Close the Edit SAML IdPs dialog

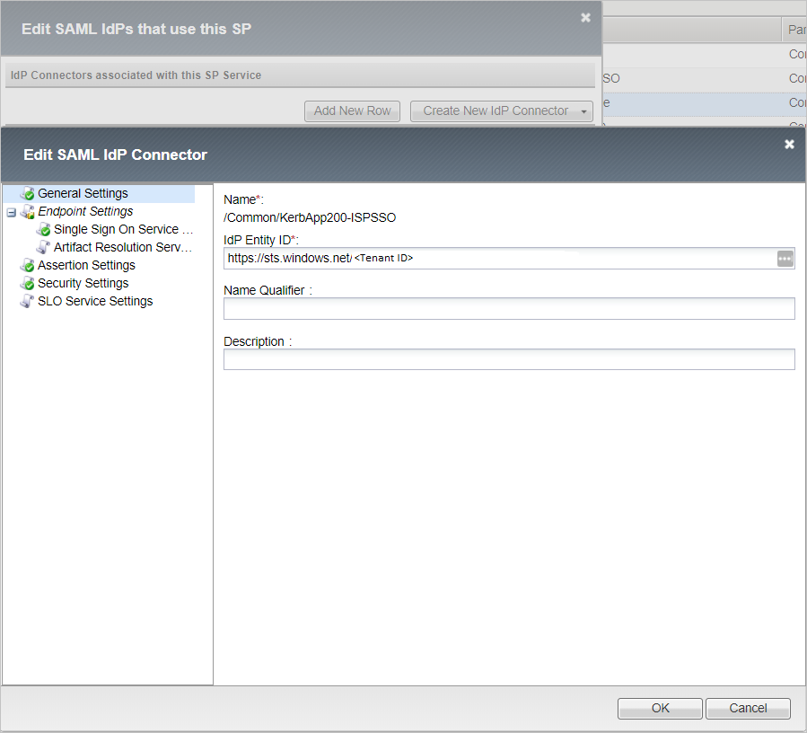tap(585, 18)
